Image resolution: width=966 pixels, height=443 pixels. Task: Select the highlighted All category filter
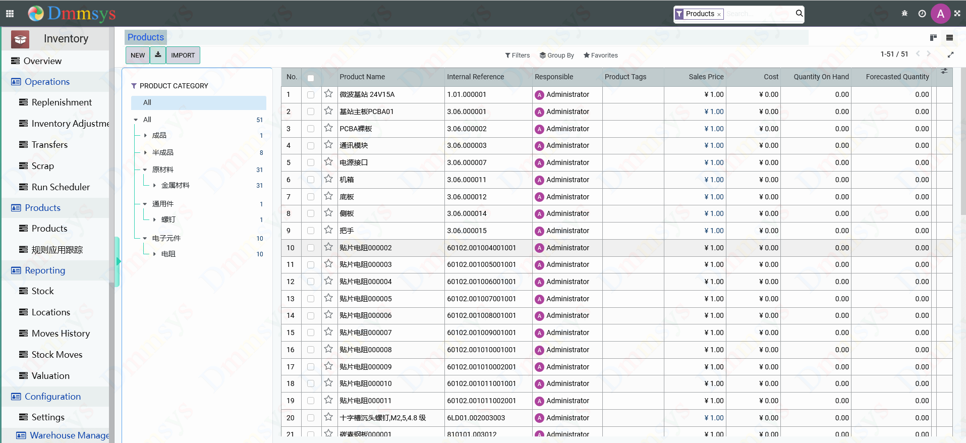(199, 102)
